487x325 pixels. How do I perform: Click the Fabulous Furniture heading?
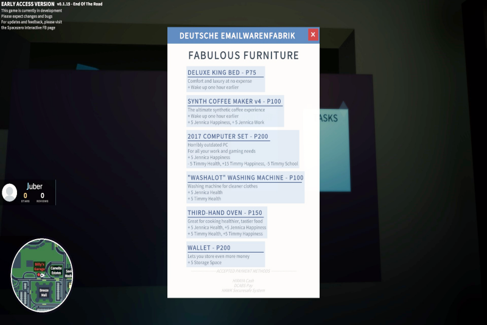pos(243,55)
